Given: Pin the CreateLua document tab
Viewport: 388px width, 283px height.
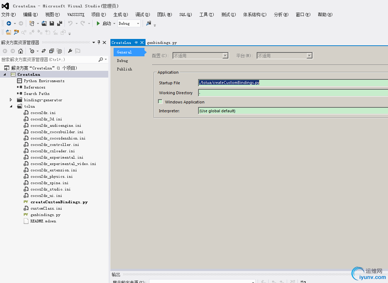Looking at the screenshot, I should click(x=136, y=43).
